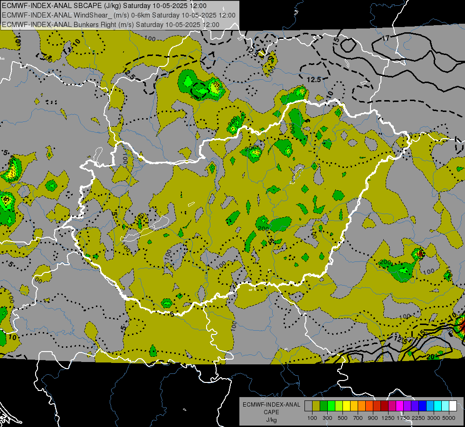Select the cyan legend swatch
This screenshot has height=427, width=465.
[x=438, y=406]
